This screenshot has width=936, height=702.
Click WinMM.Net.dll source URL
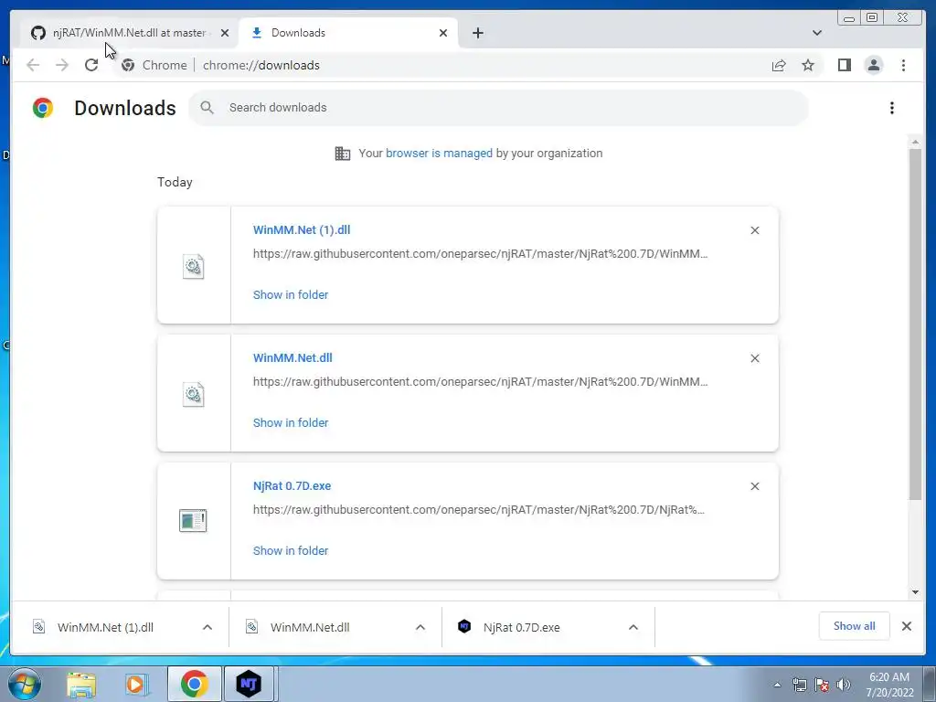(x=480, y=381)
